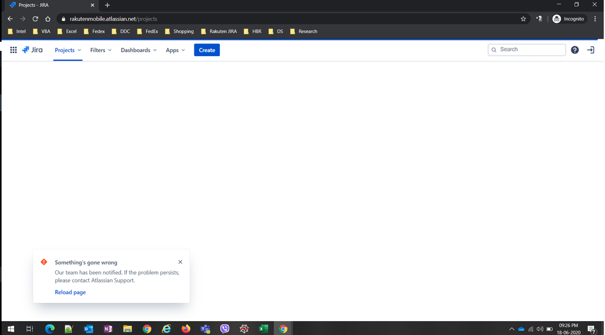Click the Jira logo
Screen dimensions: 605x335
pyautogui.click(x=33, y=50)
